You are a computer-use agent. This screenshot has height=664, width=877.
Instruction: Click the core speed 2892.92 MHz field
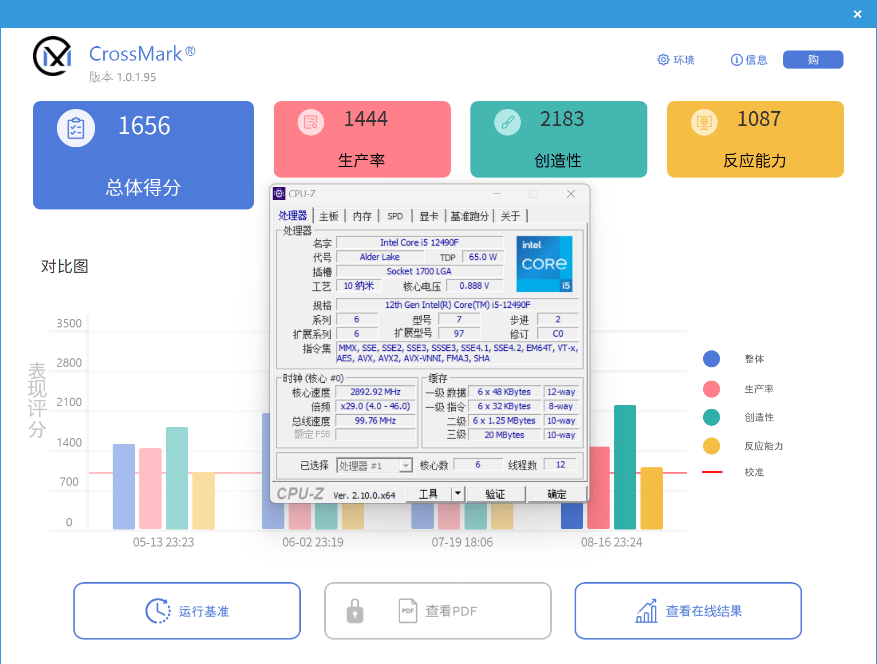click(375, 392)
